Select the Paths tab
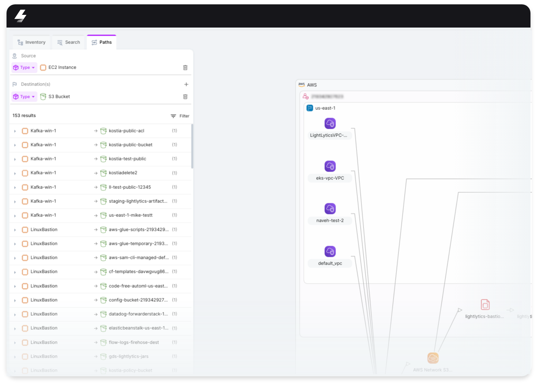Screen dimensions: 537x385 click(x=101, y=42)
